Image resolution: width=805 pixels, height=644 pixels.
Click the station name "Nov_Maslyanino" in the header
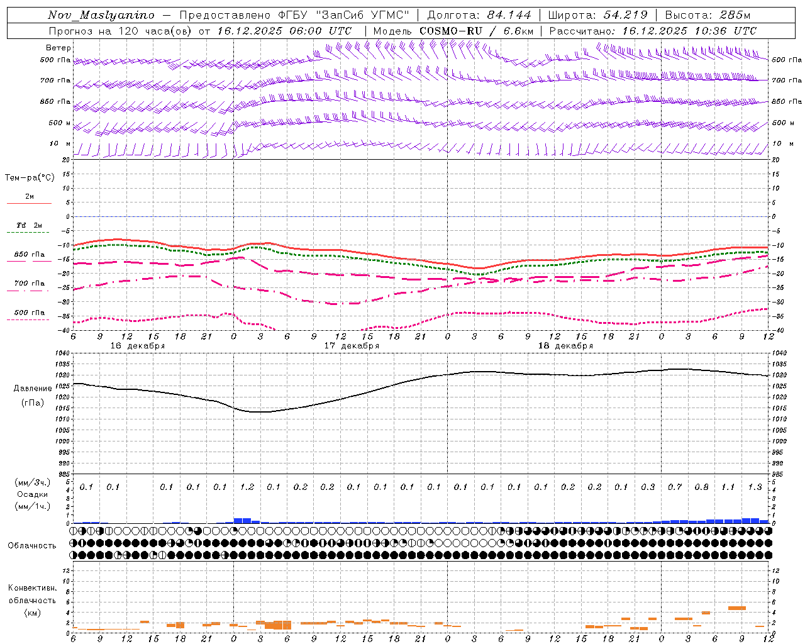[101, 15]
